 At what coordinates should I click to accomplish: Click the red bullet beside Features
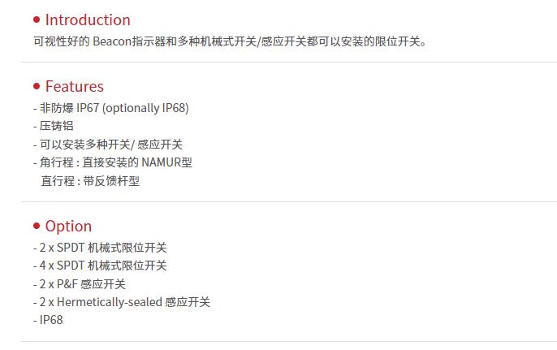(37, 86)
